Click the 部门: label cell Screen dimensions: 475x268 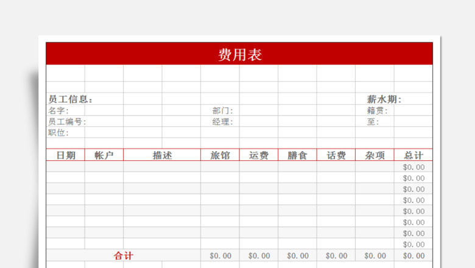pos(220,110)
